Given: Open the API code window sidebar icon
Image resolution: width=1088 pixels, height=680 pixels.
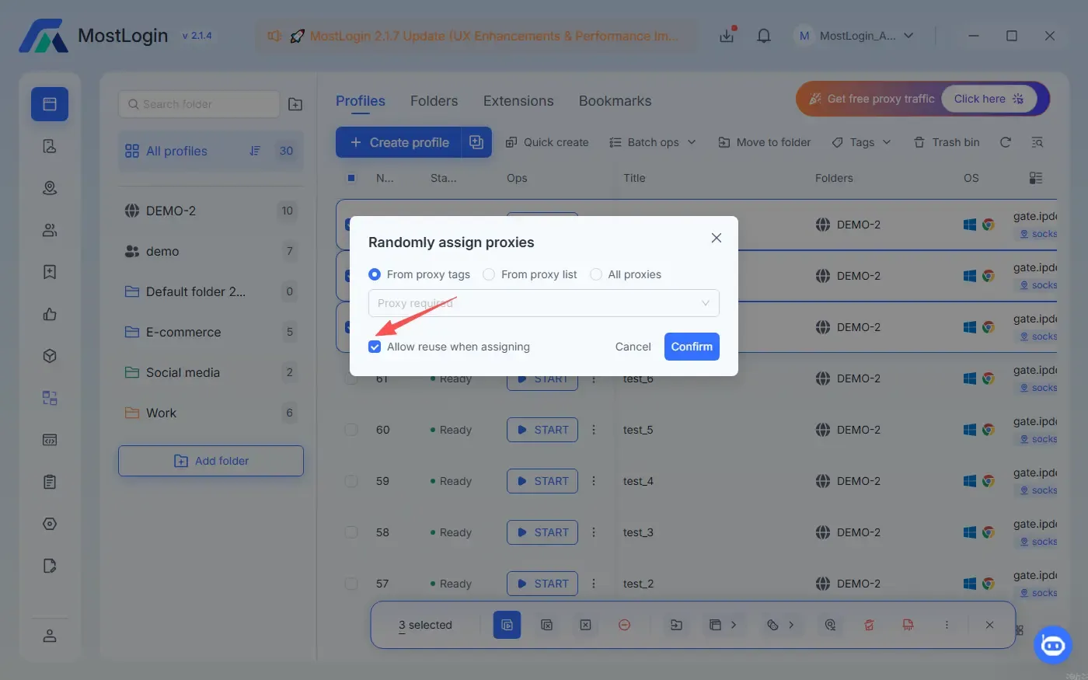Looking at the screenshot, I should (50, 440).
